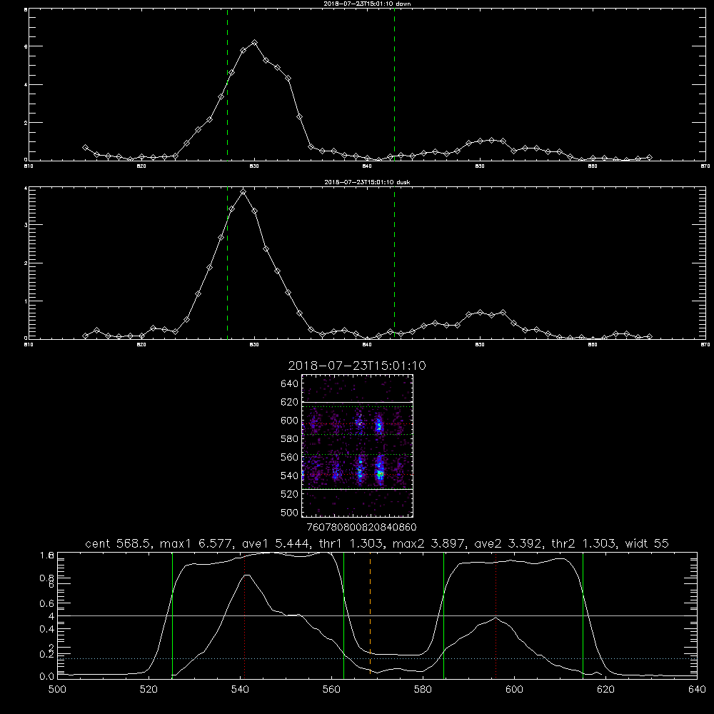714x714 pixels.
Task: Click x-axis label "500" of bottom plot
Action: 57,690
